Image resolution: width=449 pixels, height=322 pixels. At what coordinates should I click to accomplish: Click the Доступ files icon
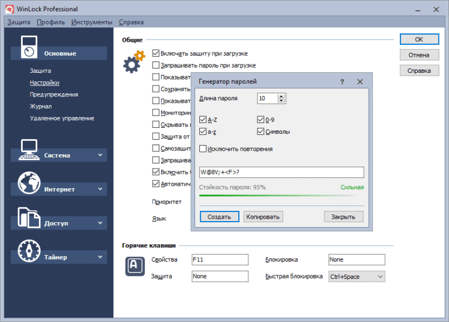29,217
